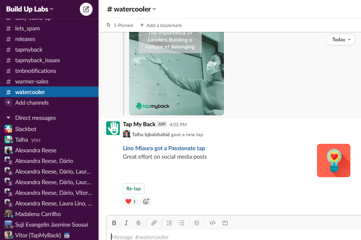Select the watercooler channel in the sidebar
The image size is (361, 240).
tap(49, 92)
